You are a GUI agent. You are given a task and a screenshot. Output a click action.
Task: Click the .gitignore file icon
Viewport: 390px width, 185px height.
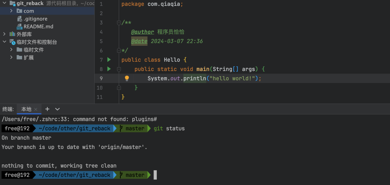(19, 19)
